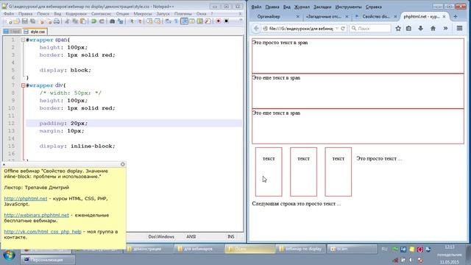This screenshot has height=265, width=471.
Task: Bookmark this page with the star icon
Action: (x=398, y=28)
